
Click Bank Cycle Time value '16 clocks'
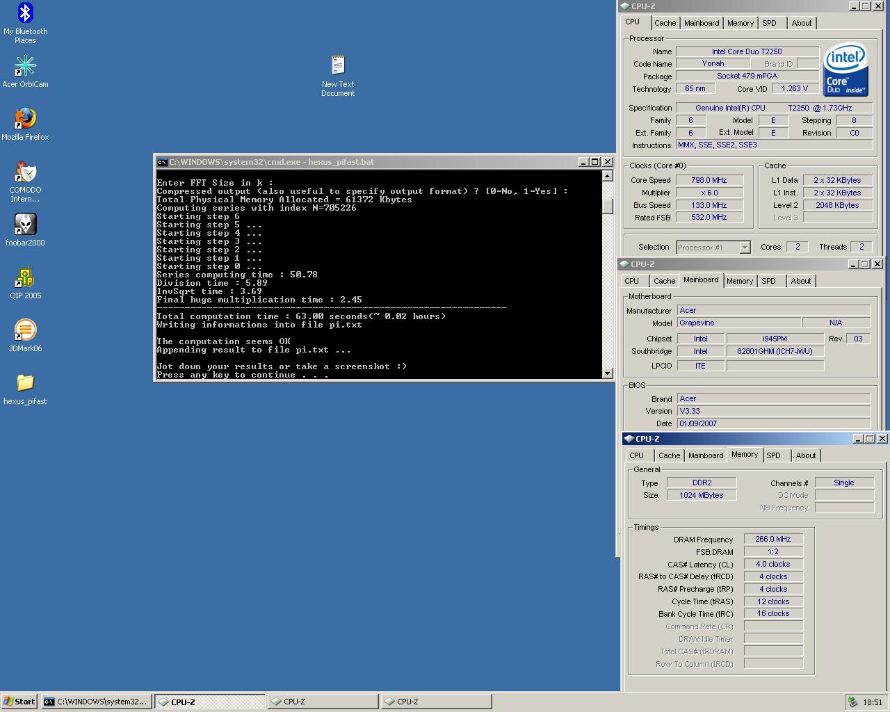coord(773,613)
